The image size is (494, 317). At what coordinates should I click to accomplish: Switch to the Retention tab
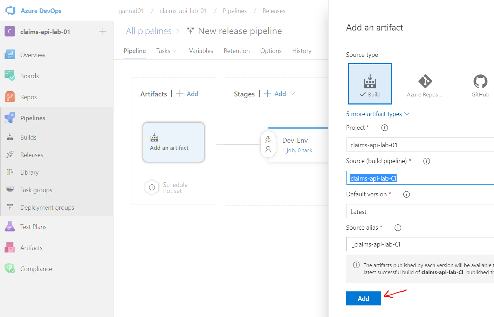[x=237, y=51]
